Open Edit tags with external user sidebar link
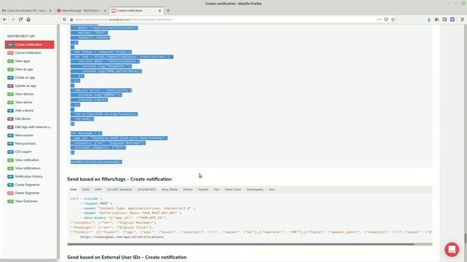 tap(34, 127)
